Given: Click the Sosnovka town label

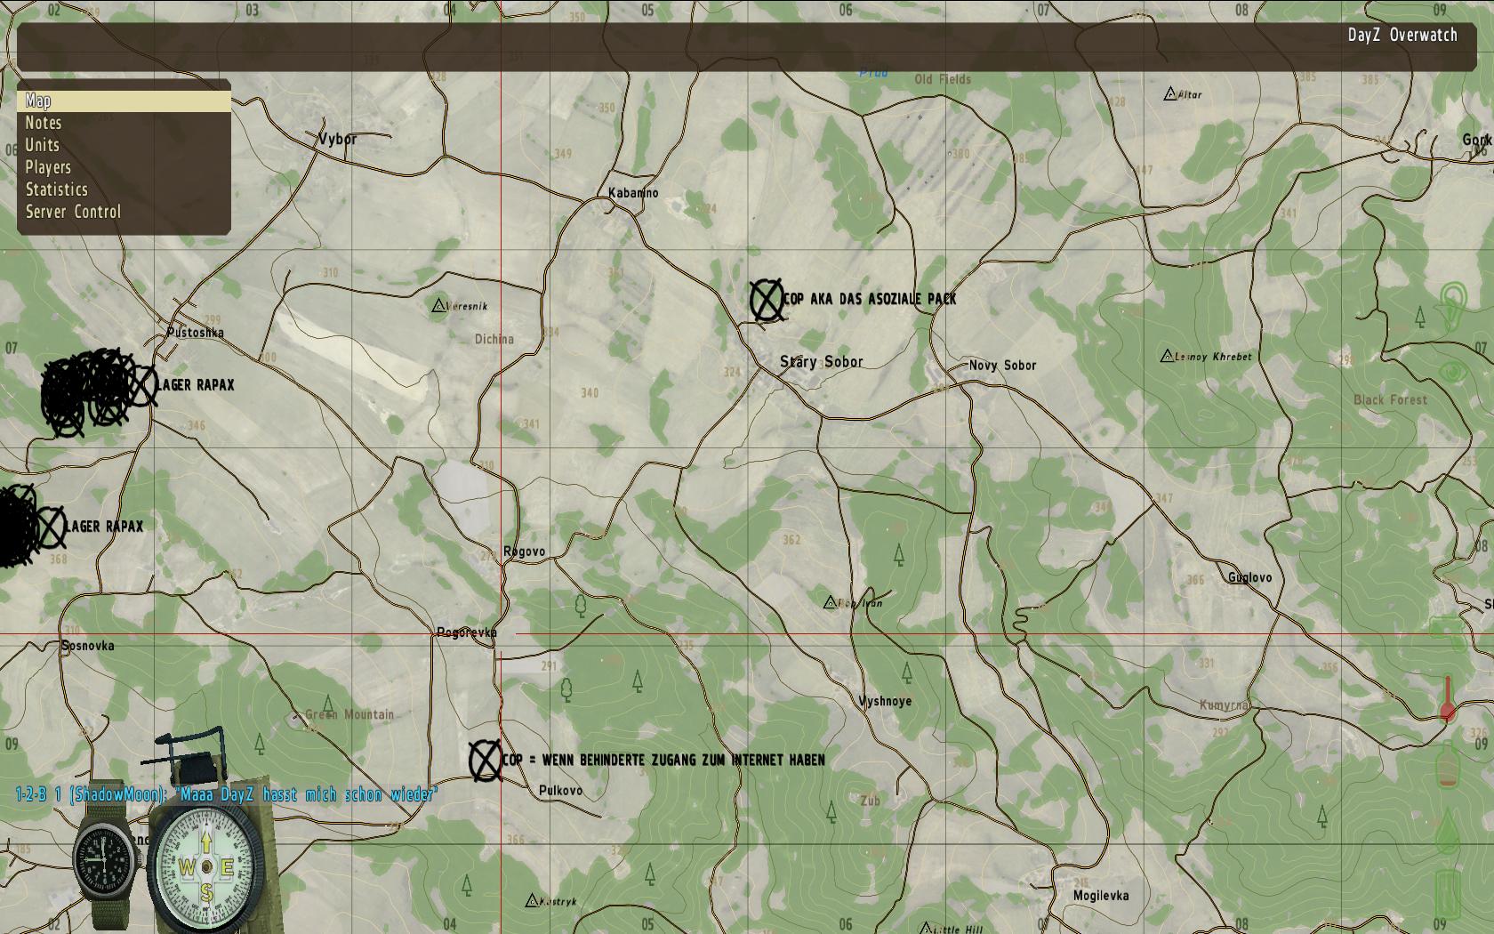Looking at the screenshot, I should (88, 646).
